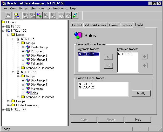Image resolution: width=163 pixels, height=132 pixels.
Task: Switch to the Failover tab
Action: coord(114,25)
